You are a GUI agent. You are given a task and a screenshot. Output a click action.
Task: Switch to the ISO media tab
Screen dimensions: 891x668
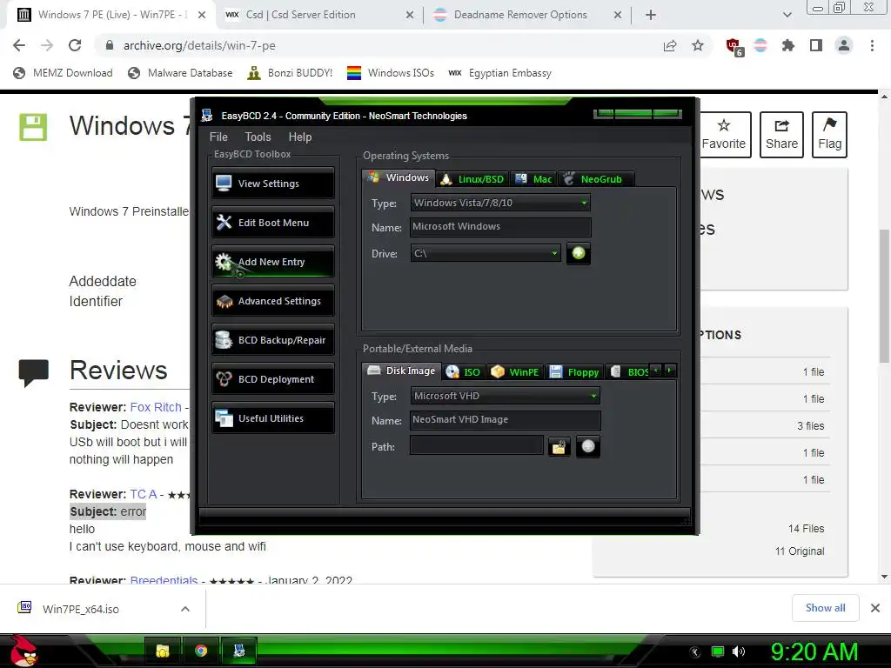click(464, 372)
